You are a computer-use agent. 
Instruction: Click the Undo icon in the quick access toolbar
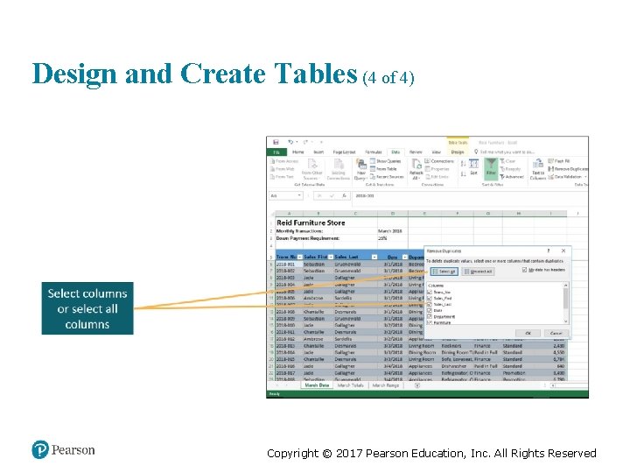point(290,142)
